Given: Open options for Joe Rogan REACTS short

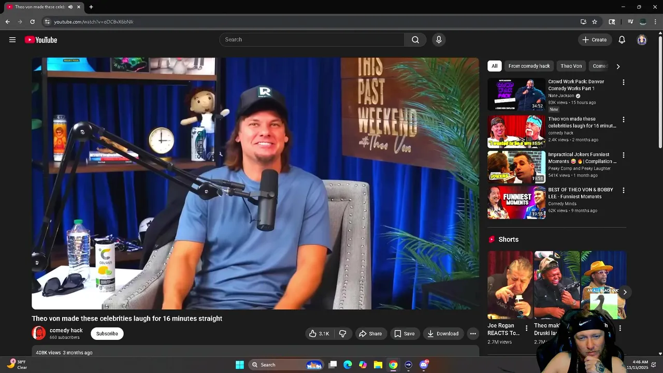Looking at the screenshot, I should [x=526, y=328].
